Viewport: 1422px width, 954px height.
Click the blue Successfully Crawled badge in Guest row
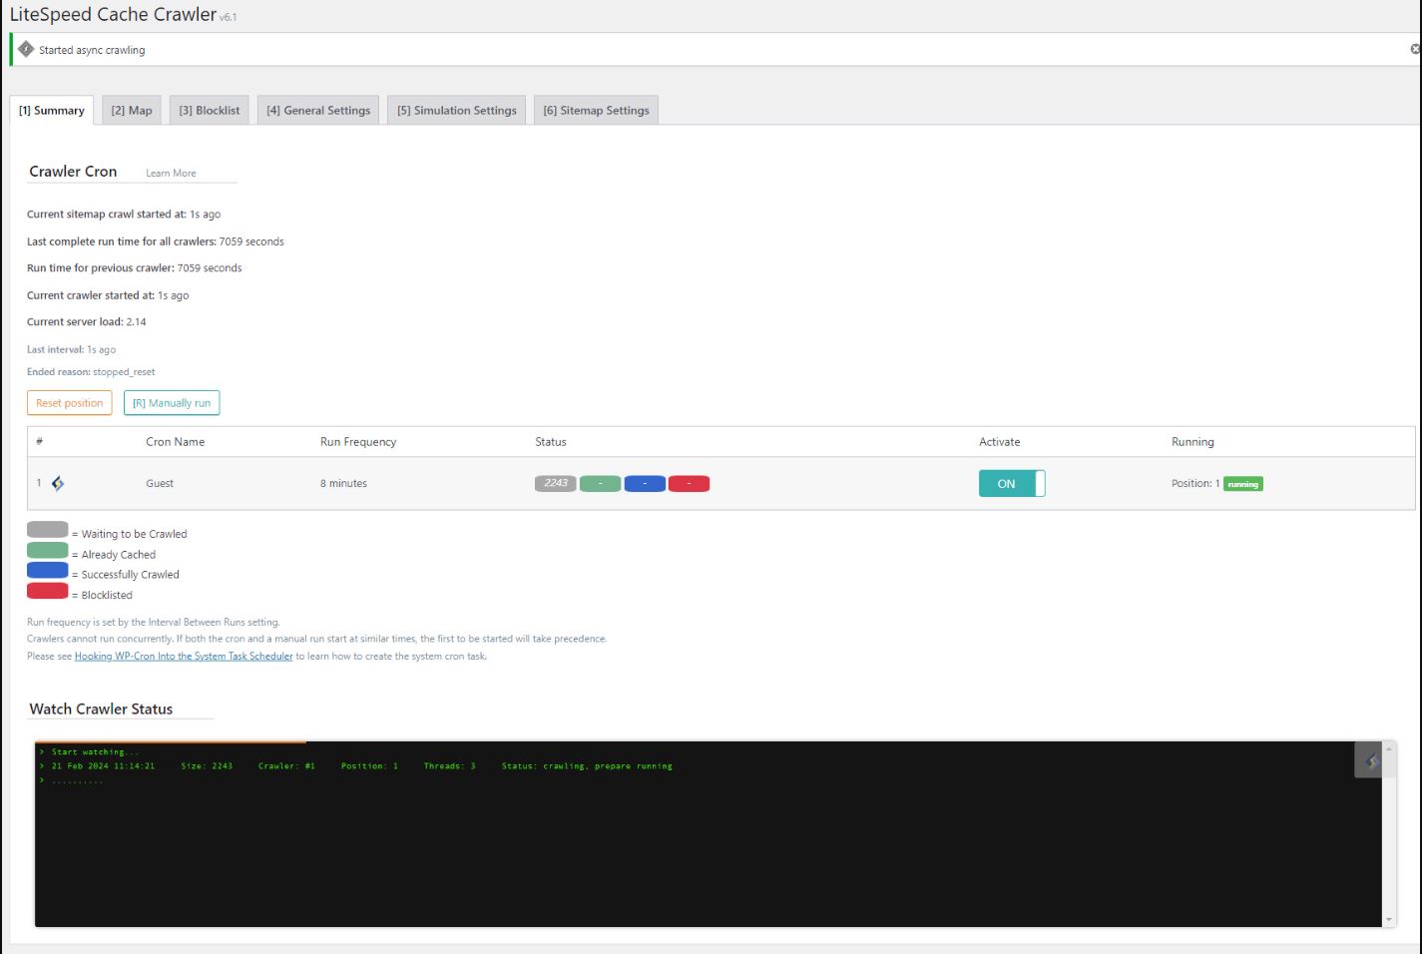[x=645, y=484]
